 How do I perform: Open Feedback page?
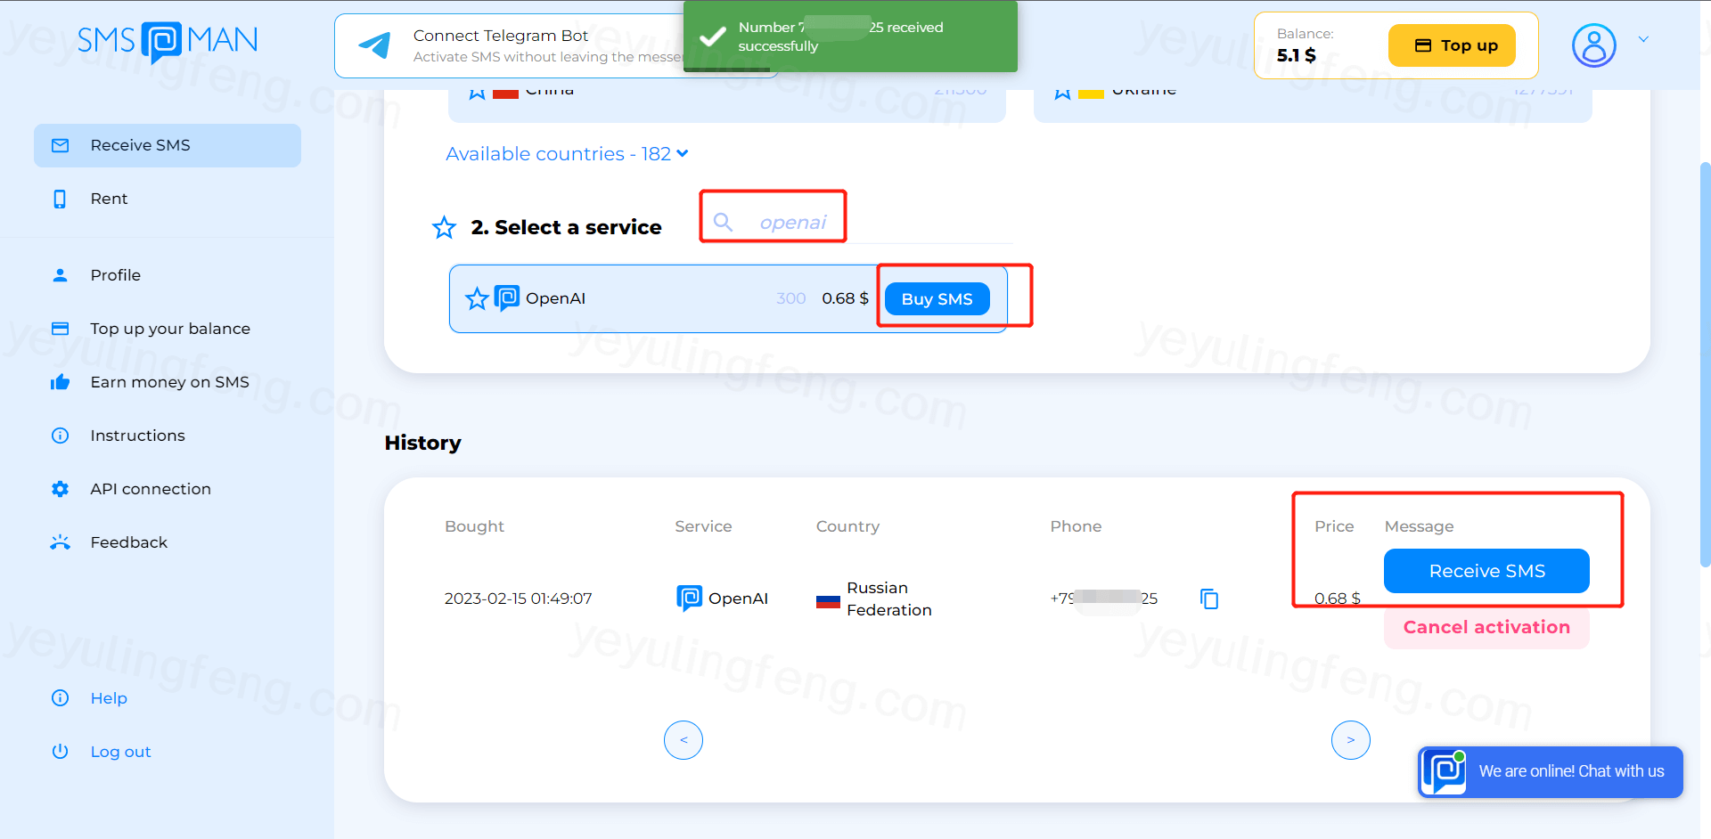128,542
